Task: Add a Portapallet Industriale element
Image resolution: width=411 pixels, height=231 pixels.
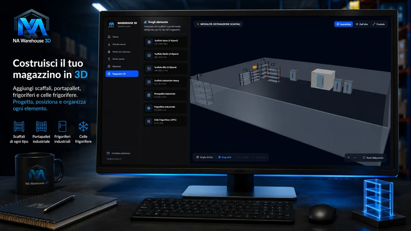Action: [x=165, y=95]
